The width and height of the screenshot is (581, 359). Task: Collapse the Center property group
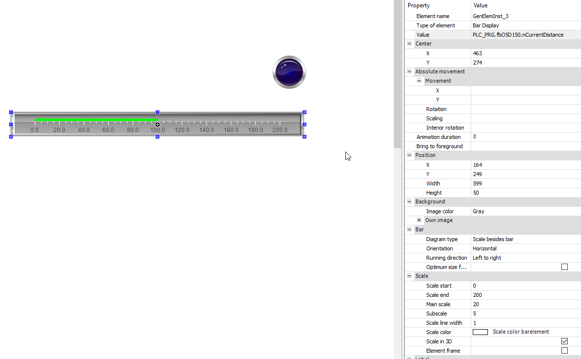(410, 44)
